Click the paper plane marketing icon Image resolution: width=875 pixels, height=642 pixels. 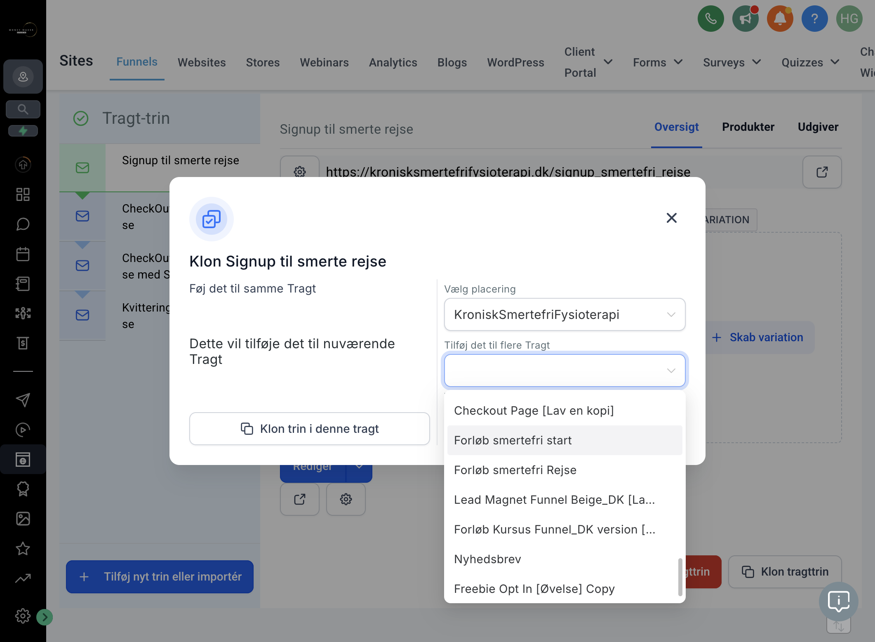click(23, 400)
